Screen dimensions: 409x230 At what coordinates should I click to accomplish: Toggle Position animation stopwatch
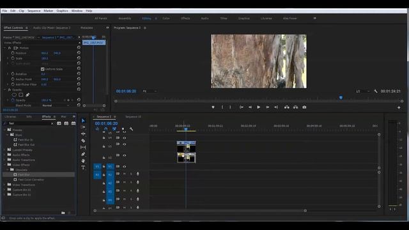click(13, 53)
